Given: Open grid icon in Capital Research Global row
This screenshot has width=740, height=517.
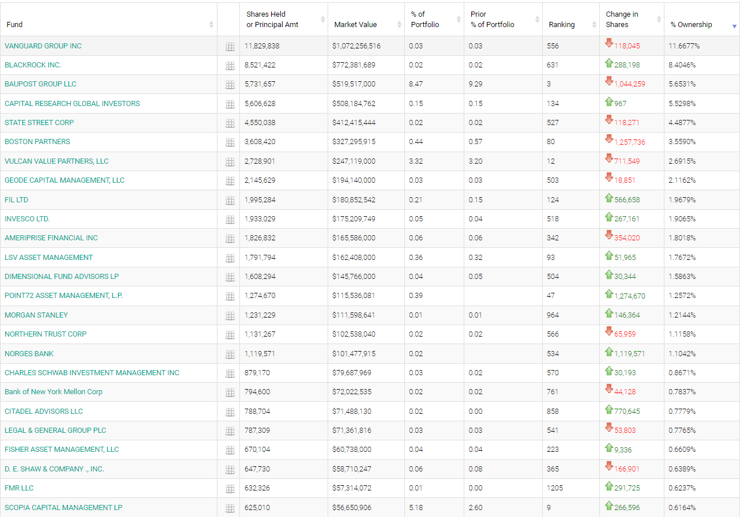Looking at the screenshot, I should coord(230,104).
